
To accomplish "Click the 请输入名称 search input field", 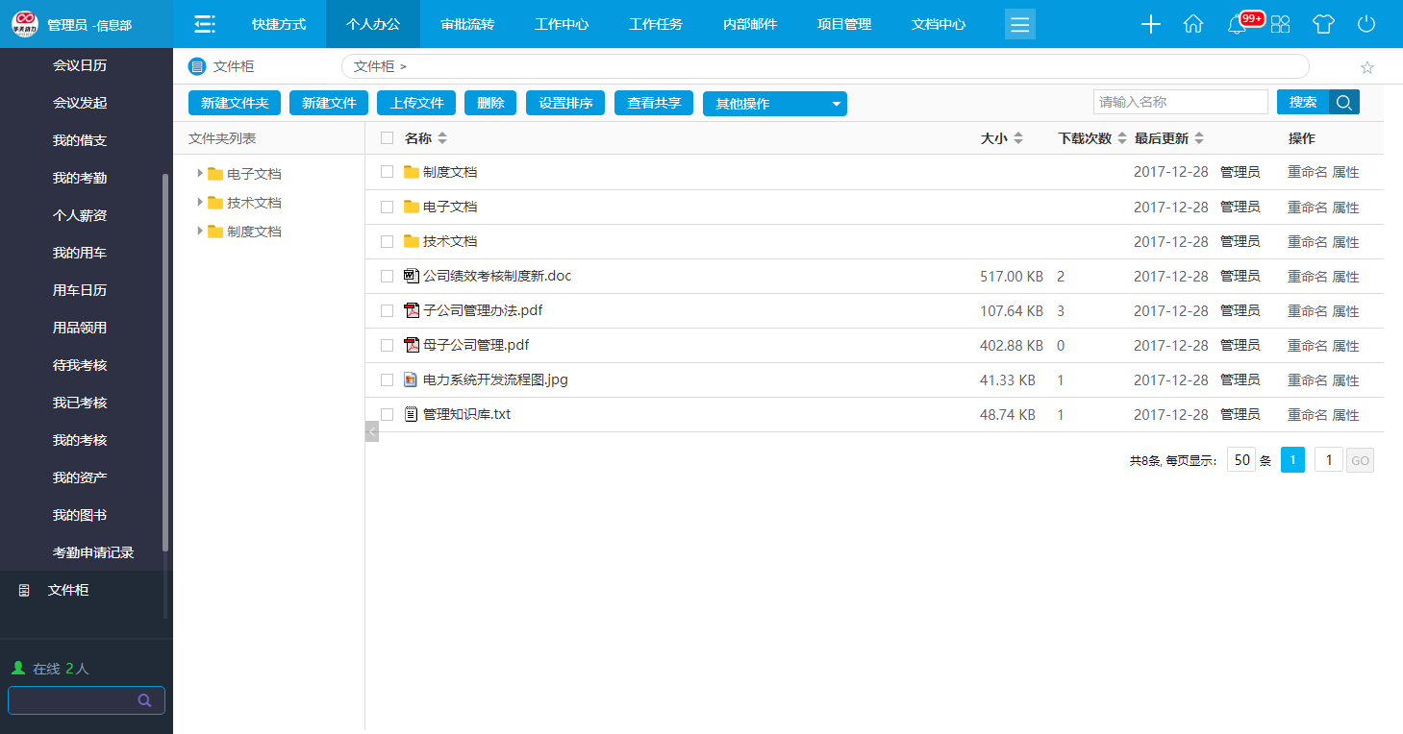I will pos(1180,102).
